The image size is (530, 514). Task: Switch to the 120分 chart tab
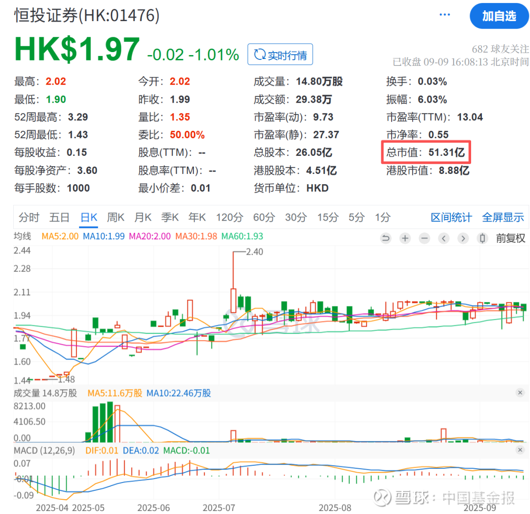(230, 217)
